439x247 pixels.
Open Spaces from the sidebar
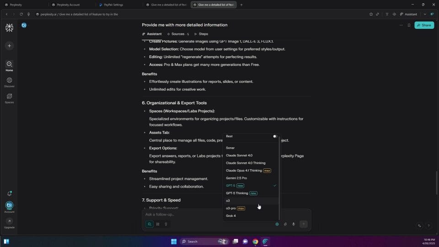click(9, 98)
